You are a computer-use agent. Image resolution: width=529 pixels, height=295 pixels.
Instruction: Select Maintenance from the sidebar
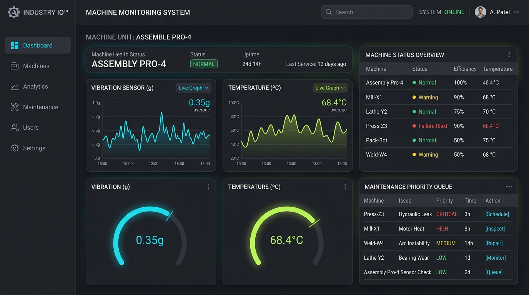[x=38, y=107]
